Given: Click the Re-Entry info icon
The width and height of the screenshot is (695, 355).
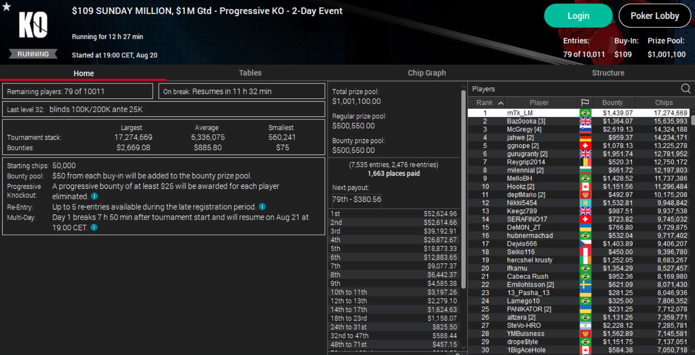Looking at the screenshot, I should [262, 207].
